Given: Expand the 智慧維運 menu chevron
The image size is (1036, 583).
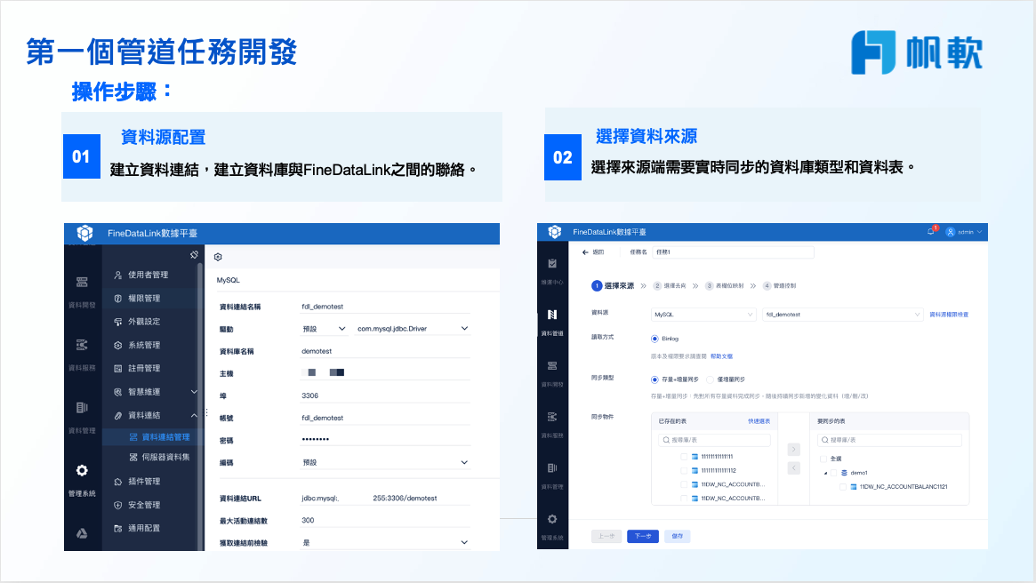Looking at the screenshot, I should click(x=194, y=392).
